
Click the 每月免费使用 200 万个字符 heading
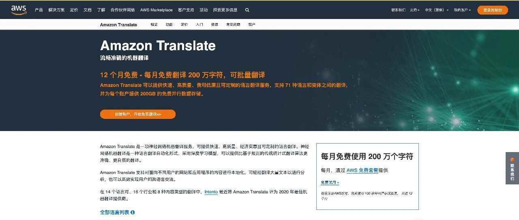coord(367,157)
